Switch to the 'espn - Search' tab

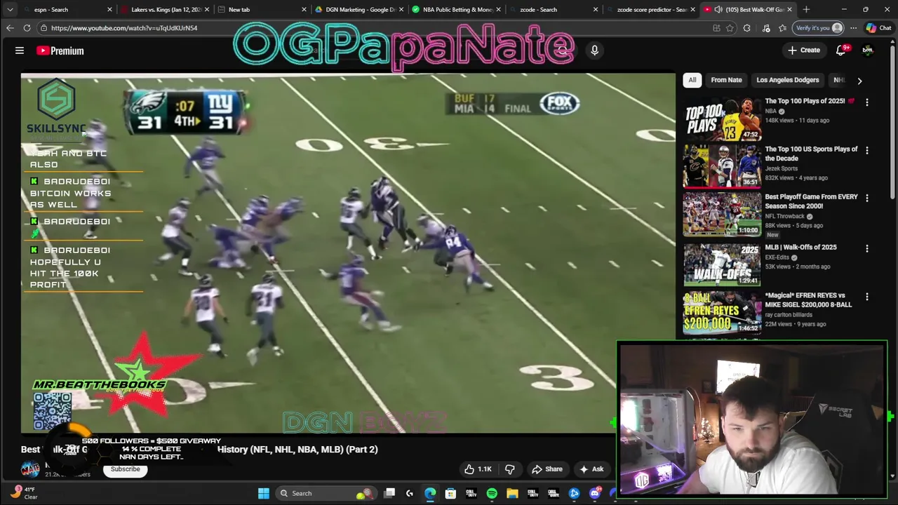[x=65, y=10]
